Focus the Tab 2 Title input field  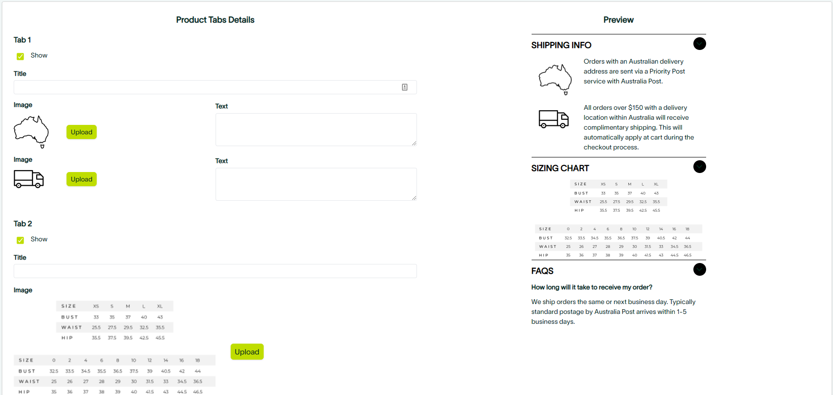click(x=215, y=271)
